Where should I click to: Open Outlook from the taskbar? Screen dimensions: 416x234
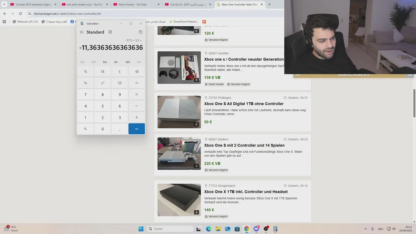227,229
